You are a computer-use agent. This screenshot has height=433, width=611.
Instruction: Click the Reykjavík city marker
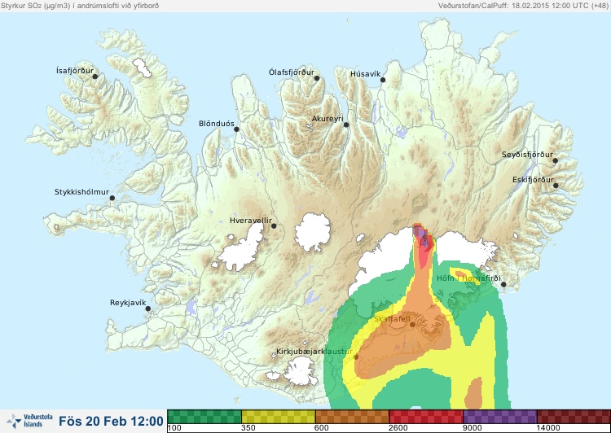[148, 308]
